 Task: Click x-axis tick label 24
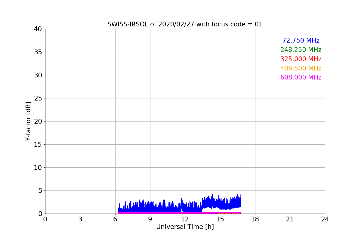325,219
